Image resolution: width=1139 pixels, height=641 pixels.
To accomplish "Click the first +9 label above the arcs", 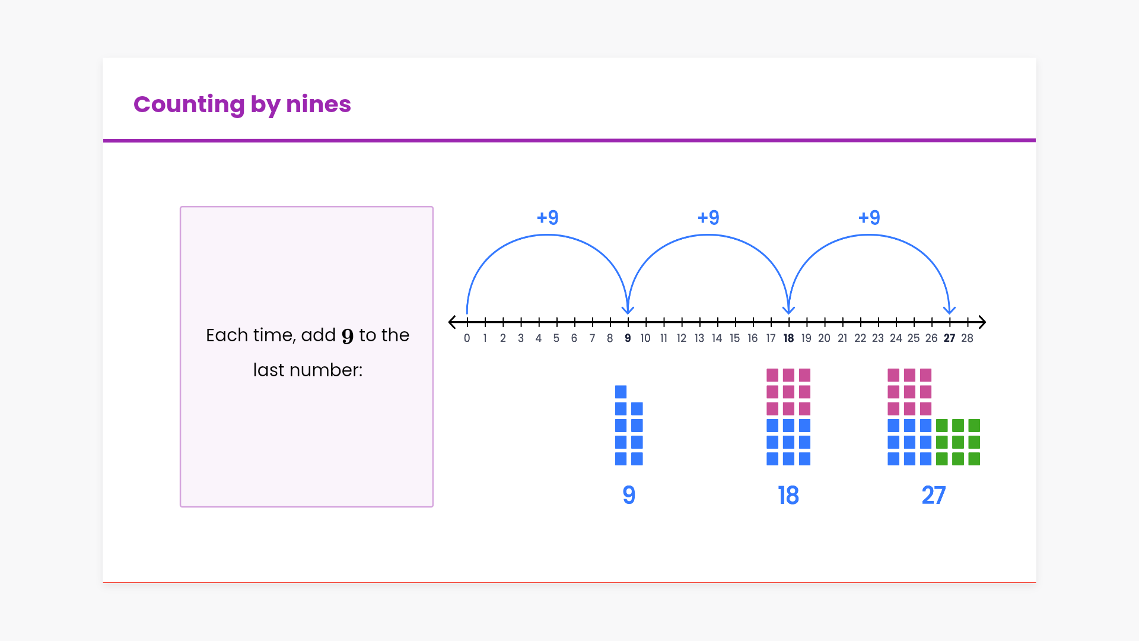I will pyautogui.click(x=548, y=218).
